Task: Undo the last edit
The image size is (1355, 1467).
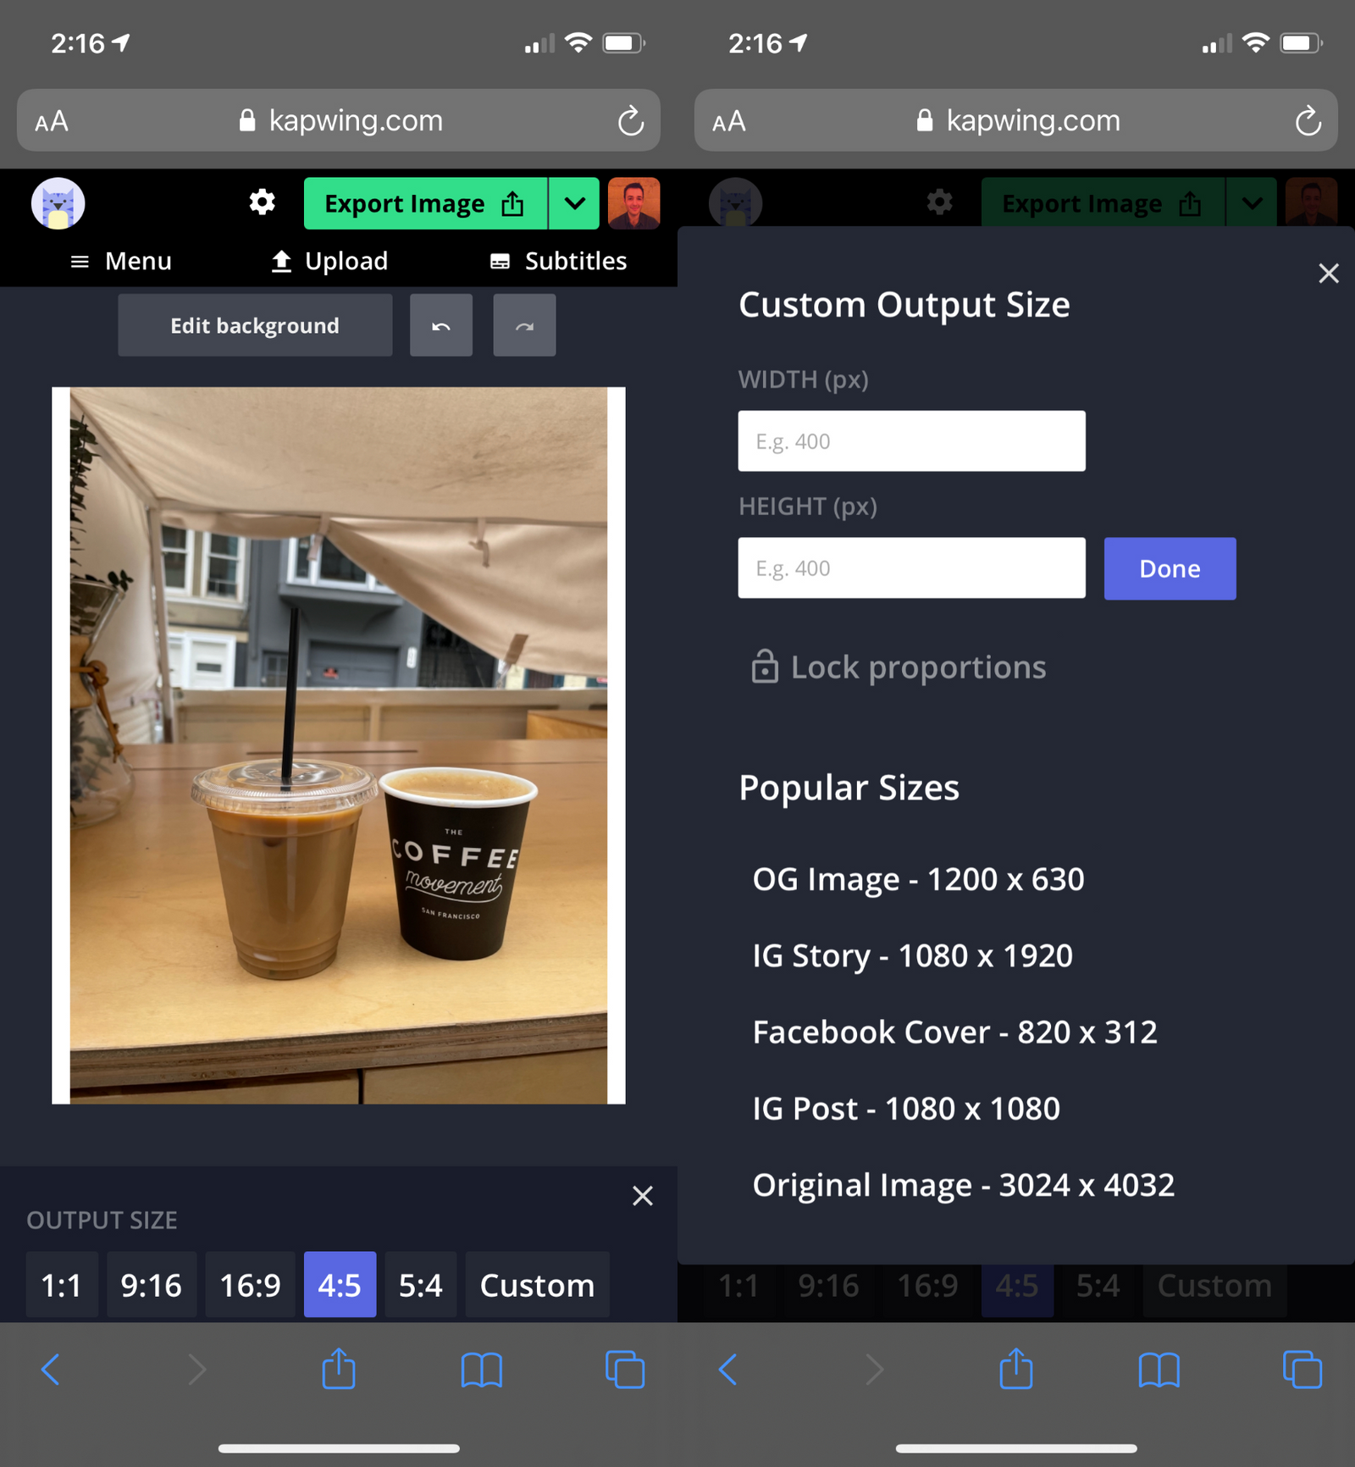Action: click(x=440, y=324)
